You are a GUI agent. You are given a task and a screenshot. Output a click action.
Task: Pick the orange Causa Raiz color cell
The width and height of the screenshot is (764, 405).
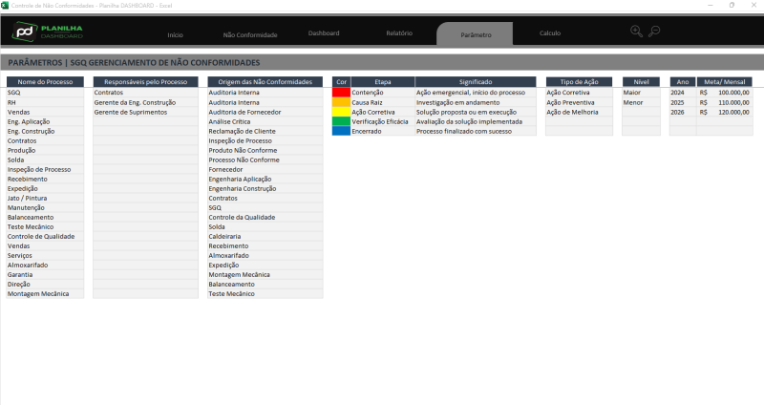tap(340, 102)
